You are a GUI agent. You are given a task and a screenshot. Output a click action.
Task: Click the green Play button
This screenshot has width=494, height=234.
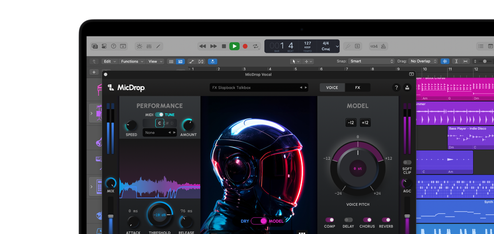click(x=234, y=46)
